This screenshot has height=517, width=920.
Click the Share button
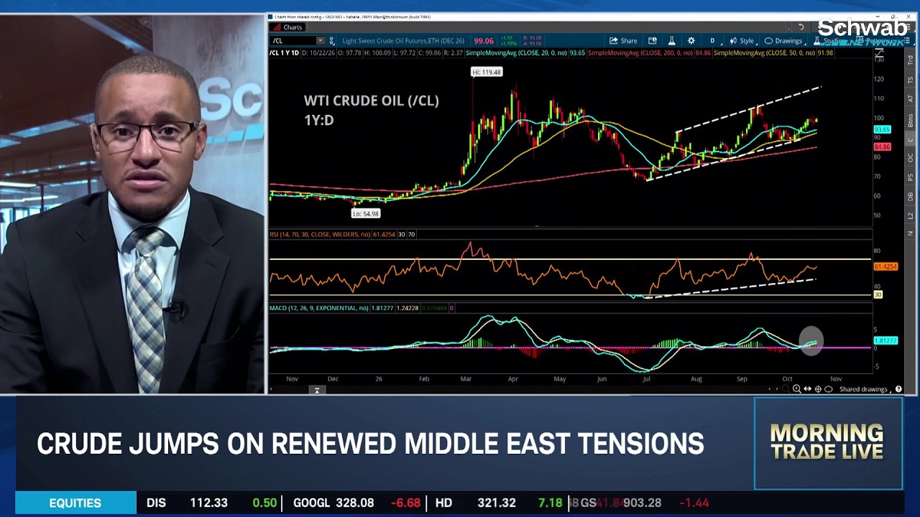[x=623, y=41]
